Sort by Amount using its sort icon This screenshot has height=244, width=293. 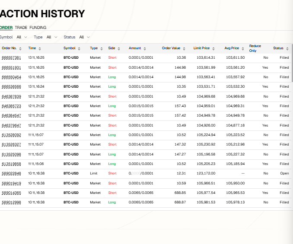pos(145,48)
